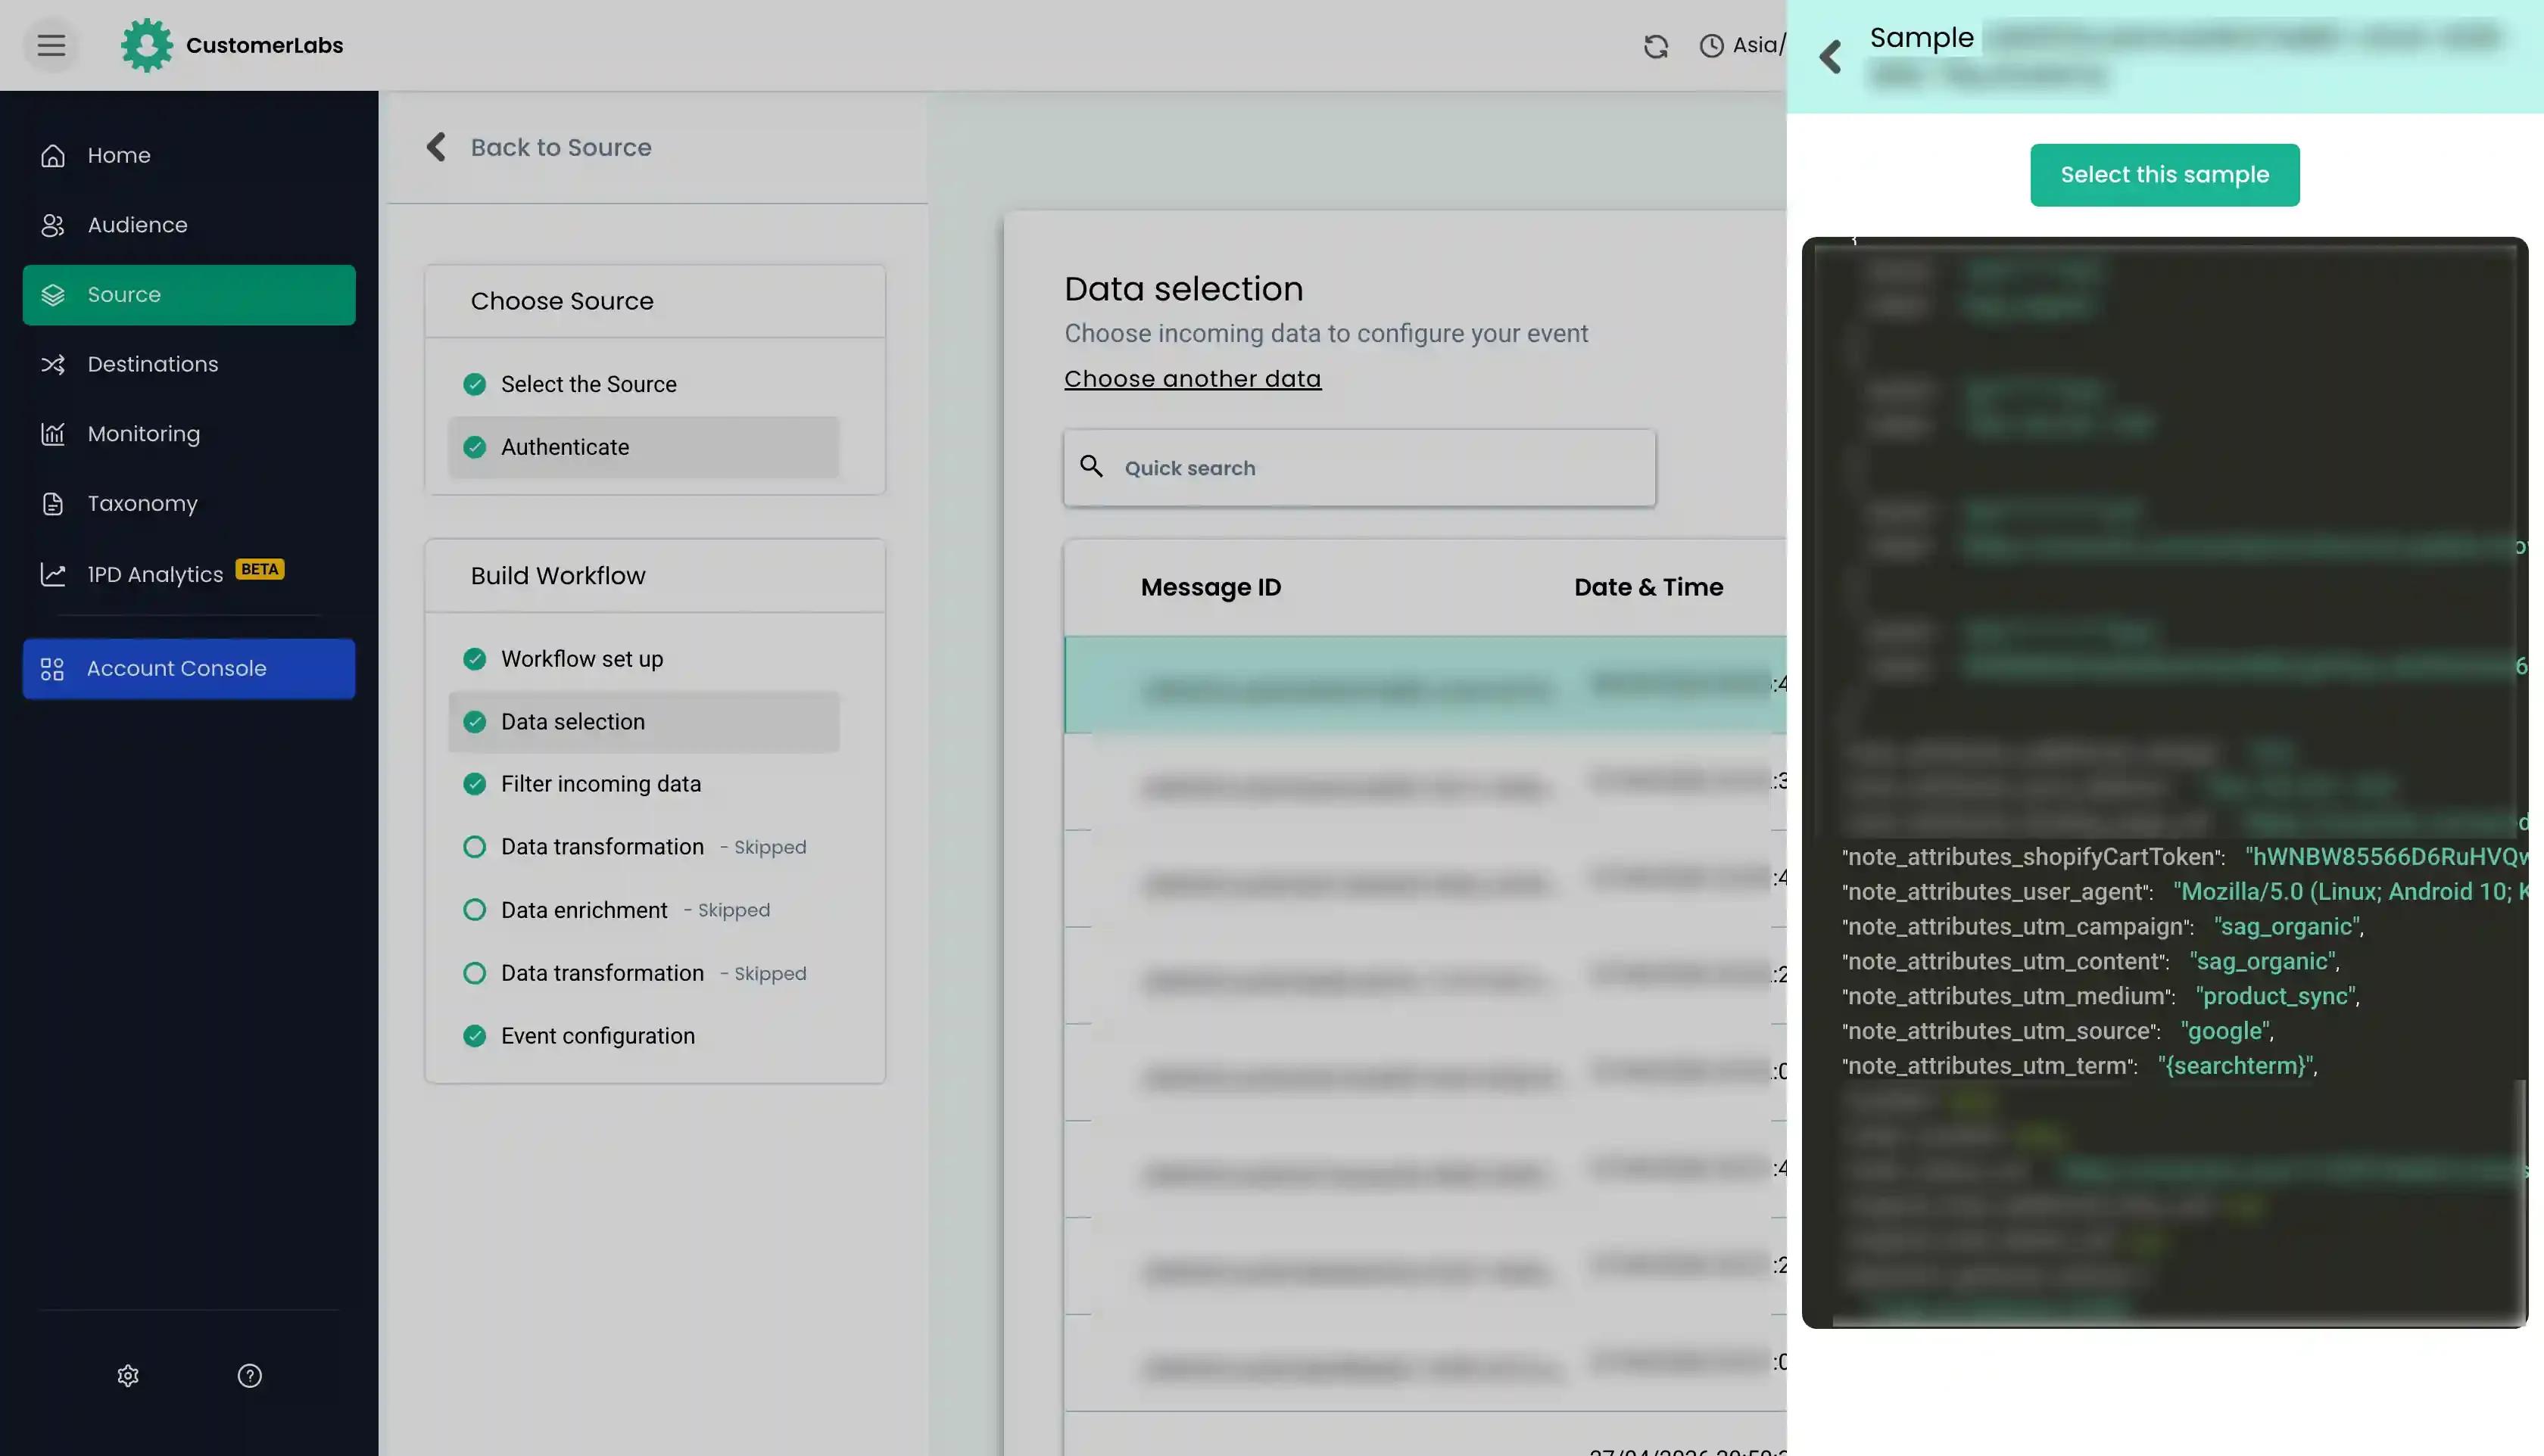Click the Data selection check mark
This screenshot has width=2544, height=1456.
(x=475, y=722)
